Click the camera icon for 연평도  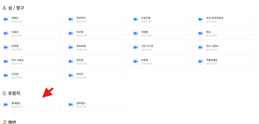[x=6, y=20]
